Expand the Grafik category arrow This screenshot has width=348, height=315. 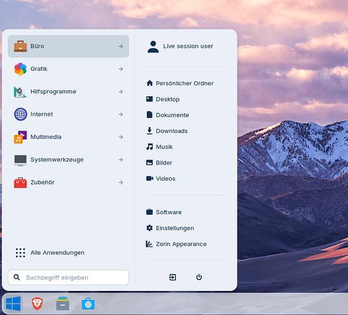click(121, 69)
